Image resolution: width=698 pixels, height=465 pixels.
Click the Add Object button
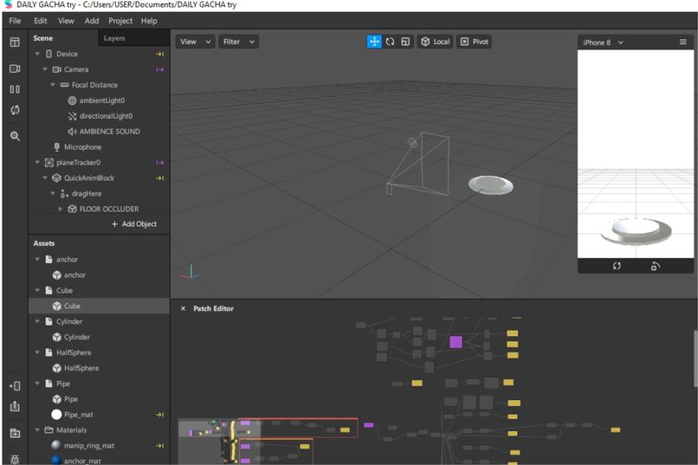[x=134, y=223]
